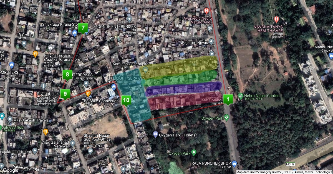Open the GONDE ENTERPRISES location pin
Image resolution: width=333 pixels, height=174 pixels.
[129, 19]
